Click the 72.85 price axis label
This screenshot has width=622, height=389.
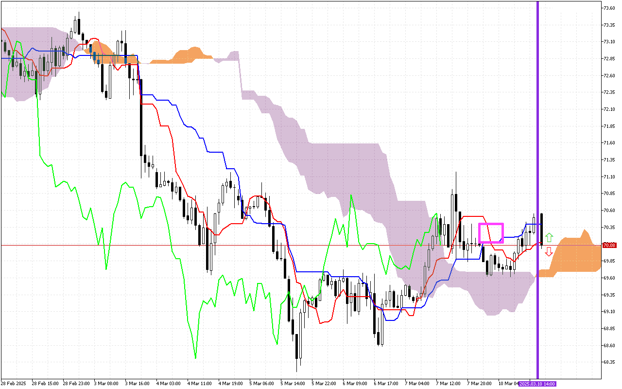(x=609, y=59)
